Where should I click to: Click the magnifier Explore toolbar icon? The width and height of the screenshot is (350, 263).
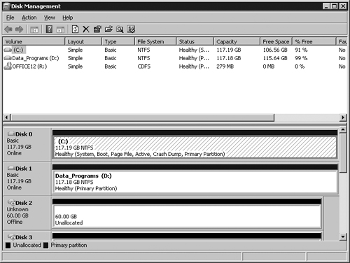coord(120,29)
